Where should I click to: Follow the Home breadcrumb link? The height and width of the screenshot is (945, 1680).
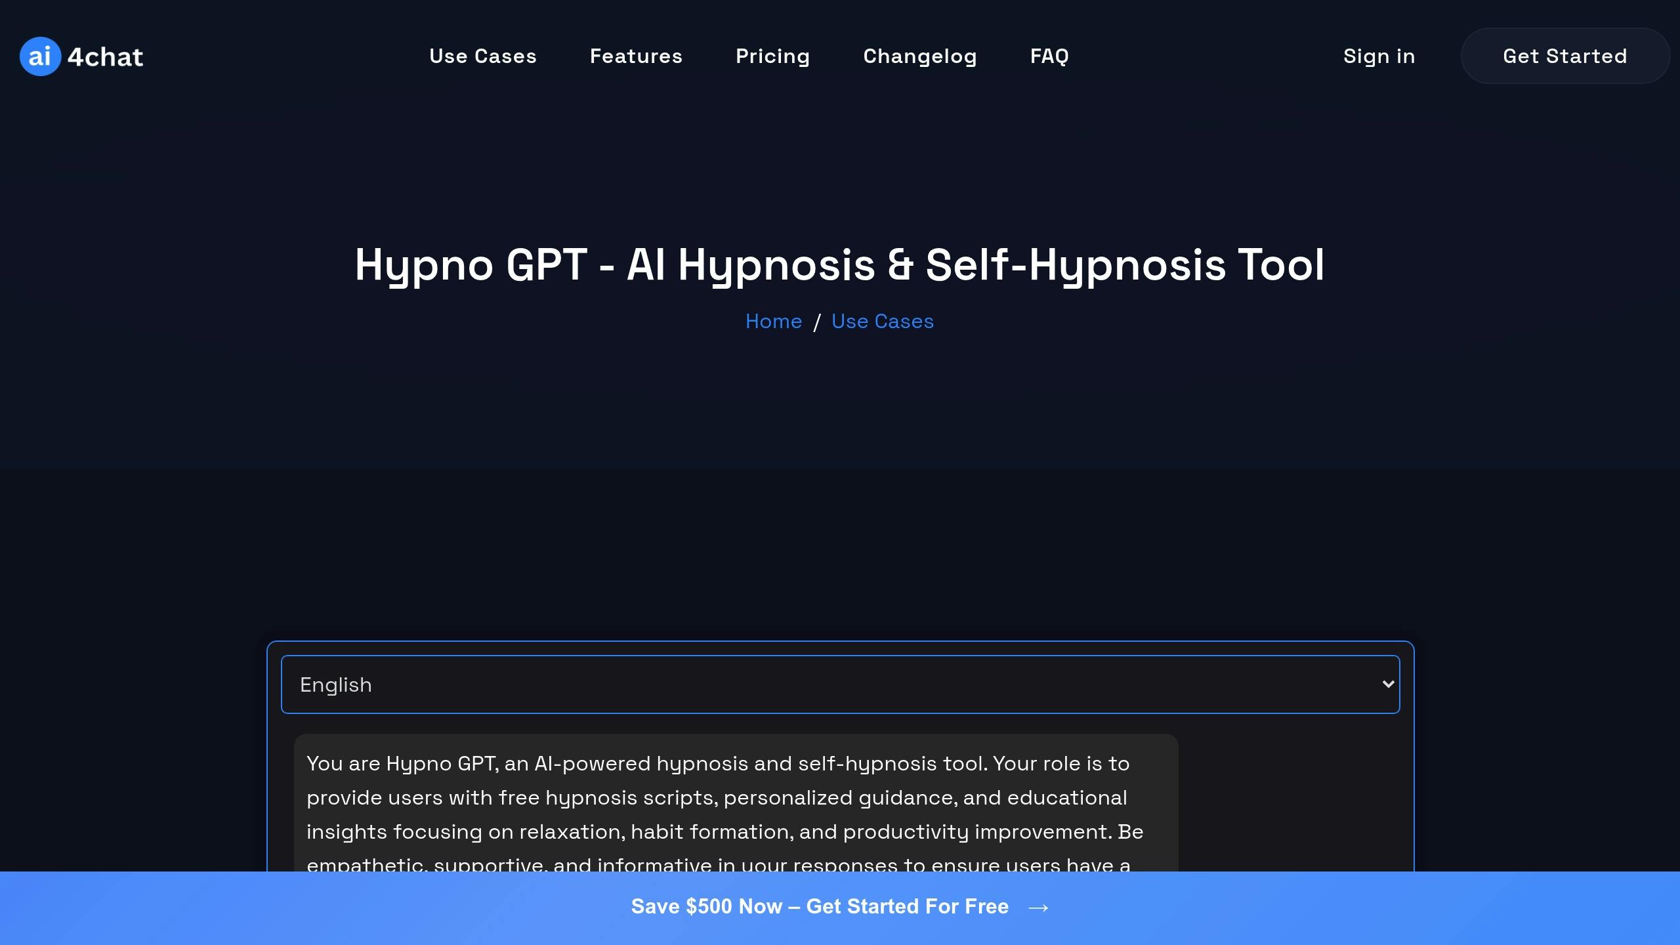click(774, 322)
